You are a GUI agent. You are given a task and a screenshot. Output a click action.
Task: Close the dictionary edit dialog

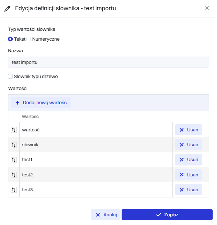207,8
